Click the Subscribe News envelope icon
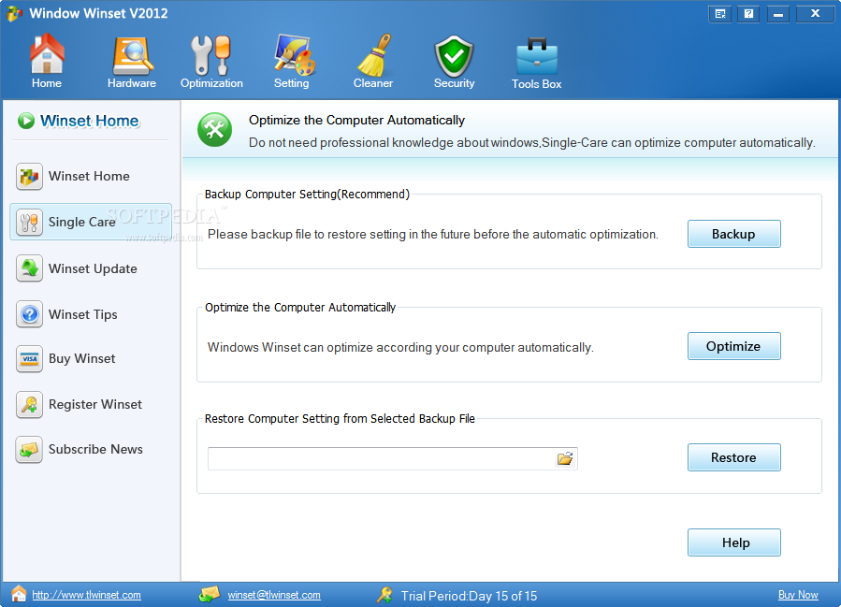The height and width of the screenshot is (607, 841). pos(30,449)
